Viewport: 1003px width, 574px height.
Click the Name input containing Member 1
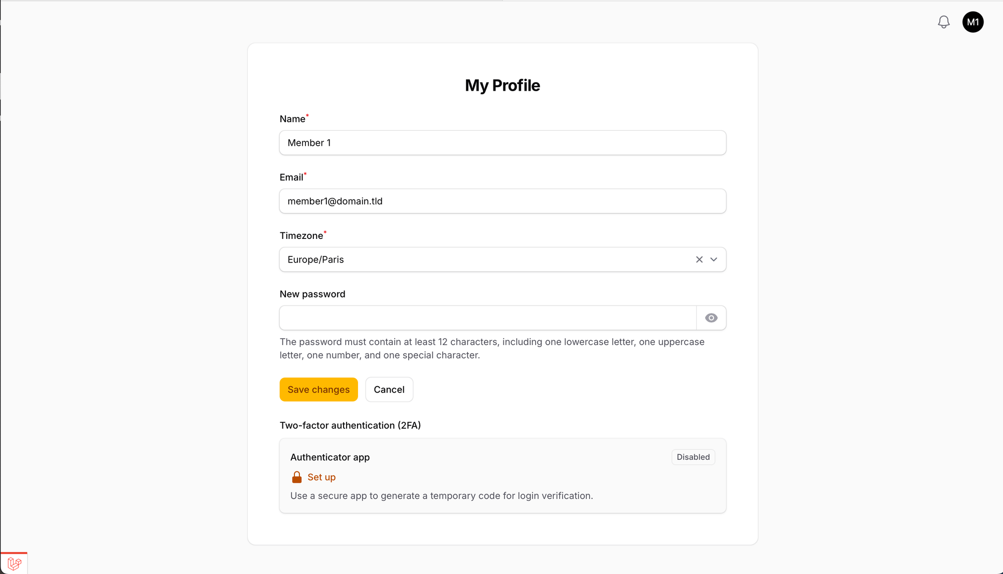(x=502, y=143)
